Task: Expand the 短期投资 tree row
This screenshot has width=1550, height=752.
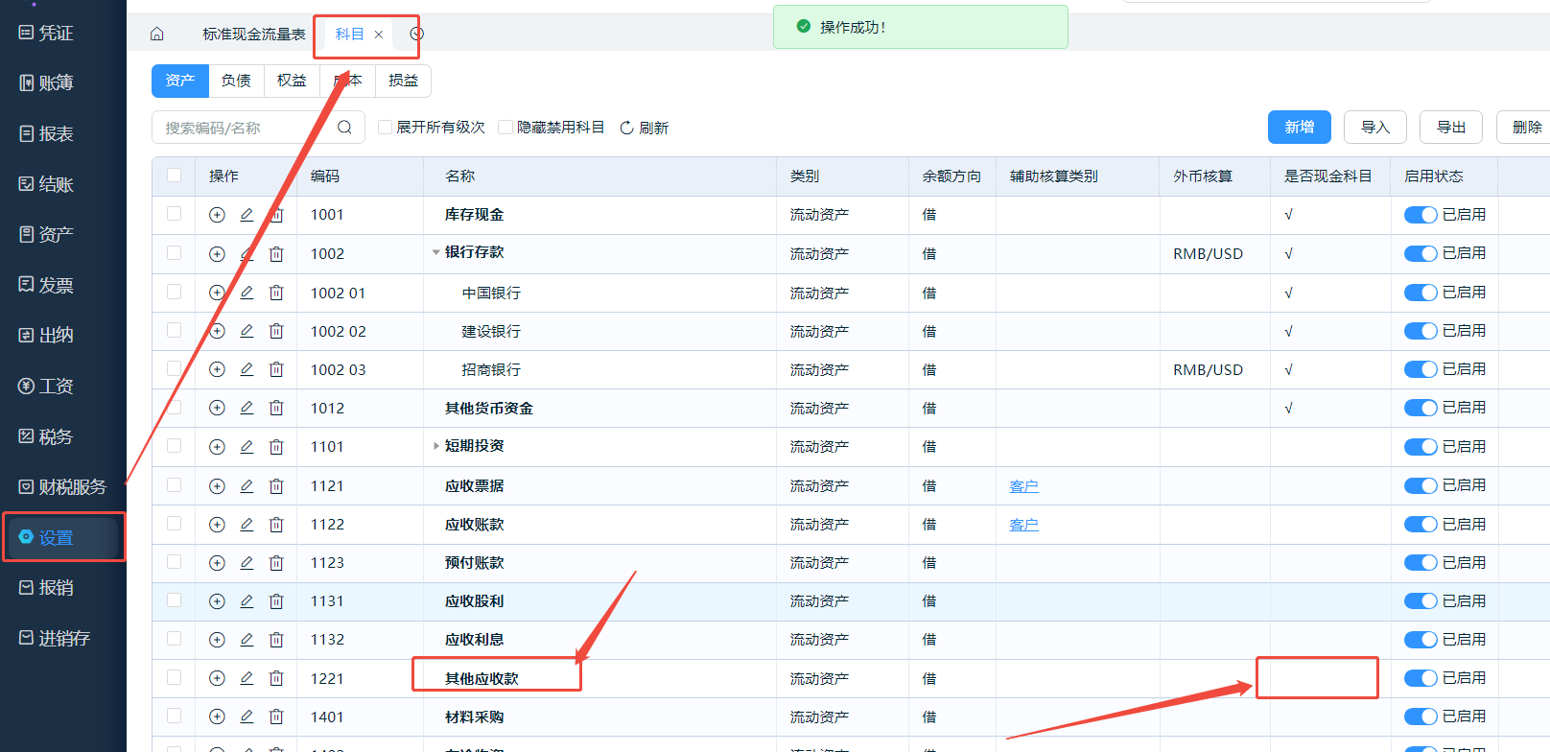Action: (436, 446)
